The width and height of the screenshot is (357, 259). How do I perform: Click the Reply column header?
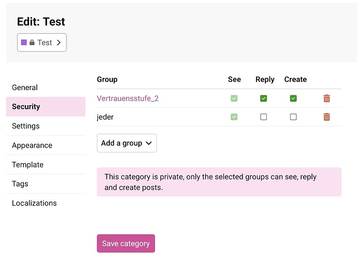tap(265, 79)
